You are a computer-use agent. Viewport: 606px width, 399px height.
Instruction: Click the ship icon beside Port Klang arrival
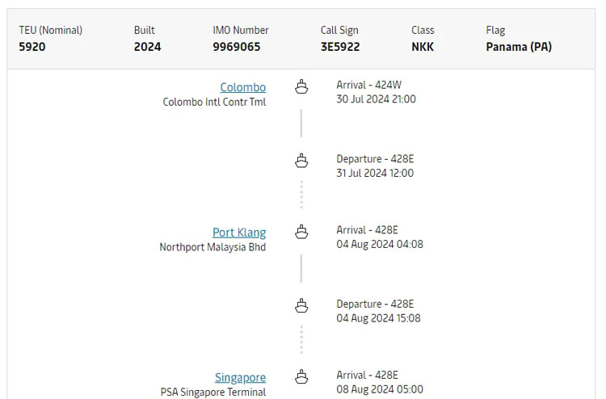[301, 232]
